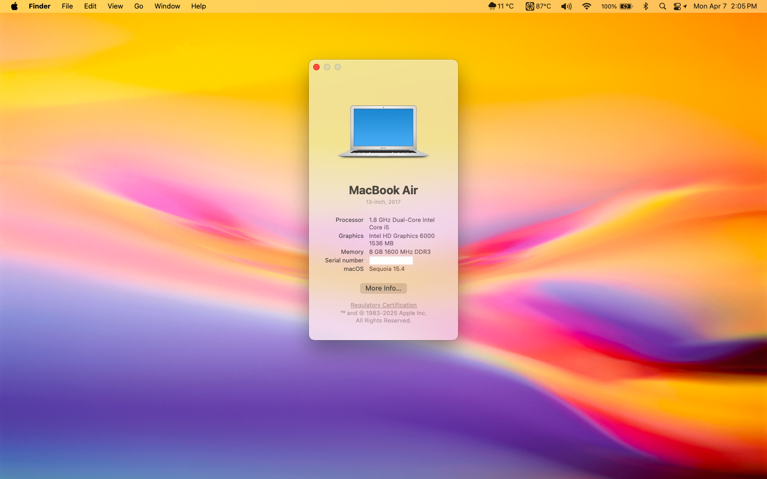Click the Memory label
767x479 pixels.
click(352, 252)
